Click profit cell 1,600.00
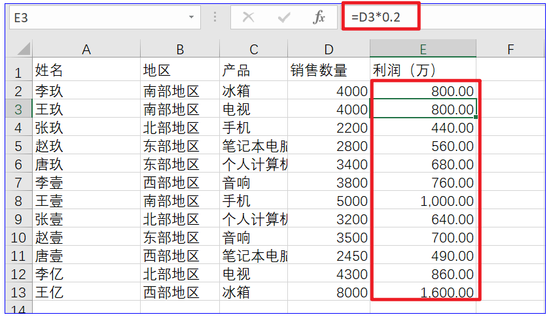553x317 pixels. click(x=423, y=292)
